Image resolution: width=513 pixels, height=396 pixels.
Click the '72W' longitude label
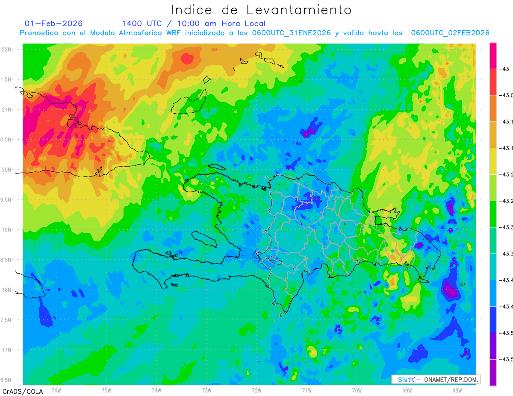pos(256,390)
